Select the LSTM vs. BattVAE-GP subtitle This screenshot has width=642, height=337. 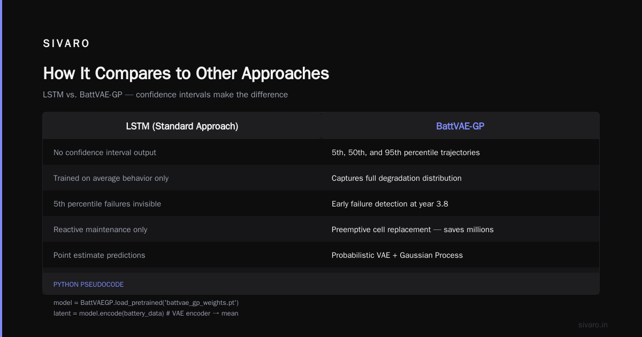[x=165, y=95]
